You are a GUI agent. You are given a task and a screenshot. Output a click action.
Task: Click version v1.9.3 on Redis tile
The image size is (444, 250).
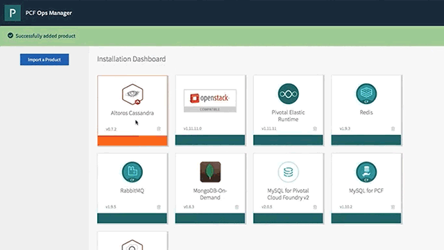point(345,128)
